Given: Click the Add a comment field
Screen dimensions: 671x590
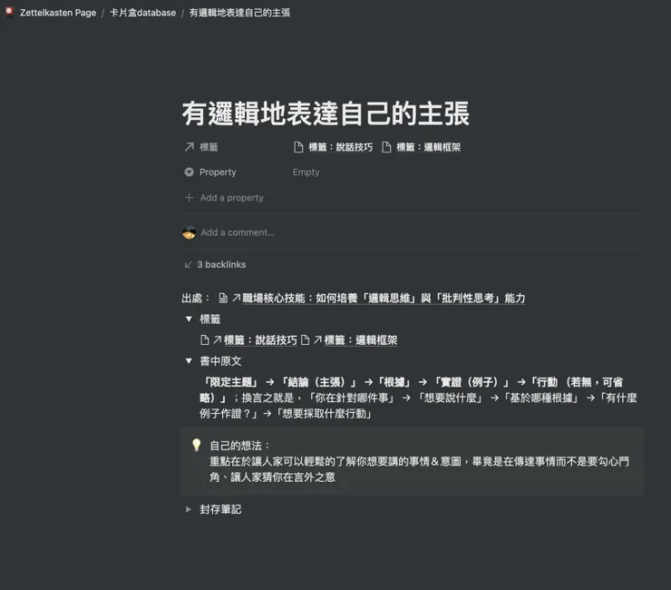Looking at the screenshot, I should click(238, 232).
